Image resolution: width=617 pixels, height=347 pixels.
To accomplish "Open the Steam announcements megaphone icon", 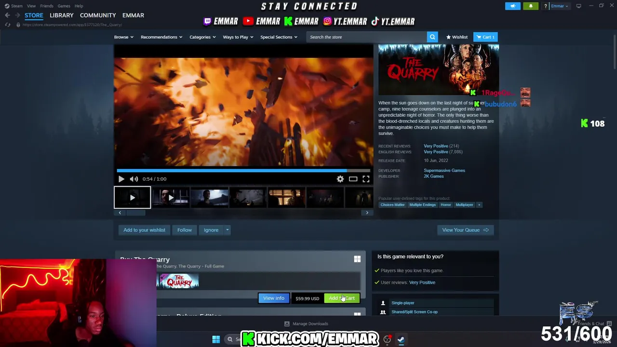I will (x=512, y=6).
